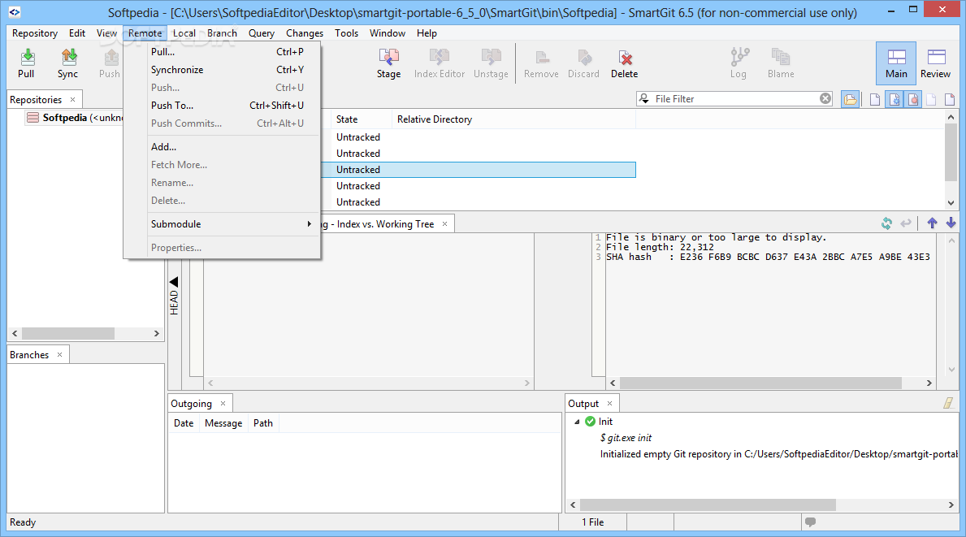Open the Tools menu
This screenshot has width=966, height=537.
click(346, 33)
